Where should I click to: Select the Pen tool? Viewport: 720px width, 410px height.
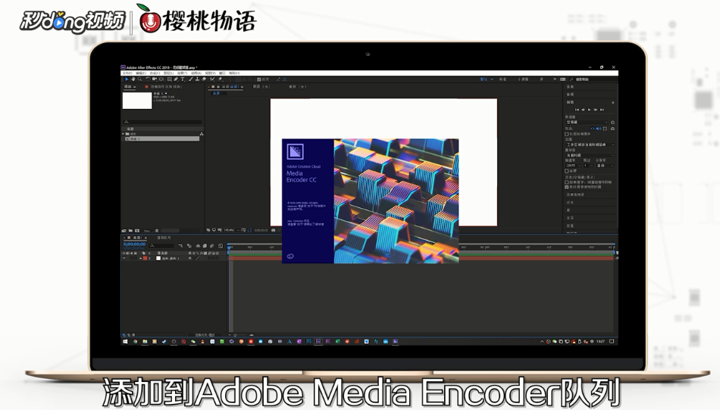click(x=176, y=79)
